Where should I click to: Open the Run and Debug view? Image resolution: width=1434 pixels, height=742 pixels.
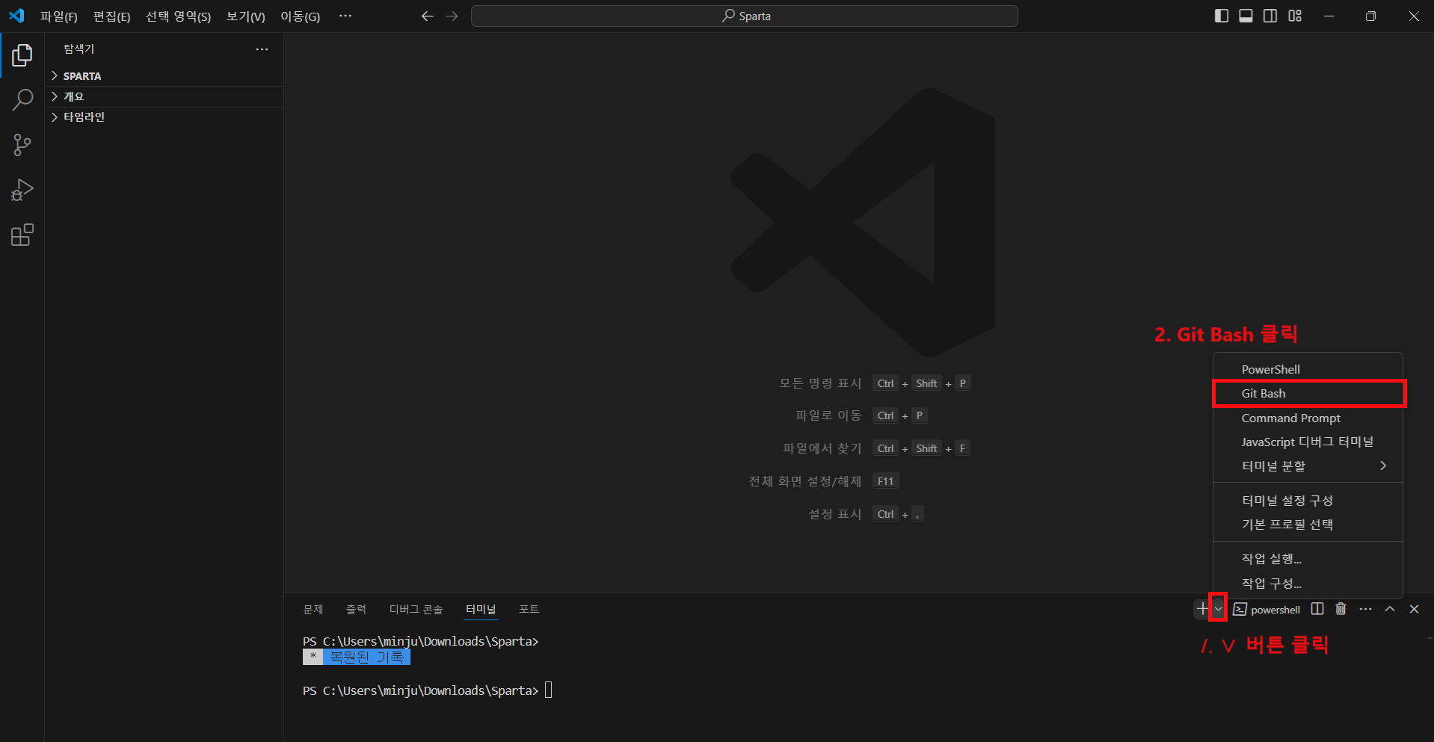click(22, 190)
